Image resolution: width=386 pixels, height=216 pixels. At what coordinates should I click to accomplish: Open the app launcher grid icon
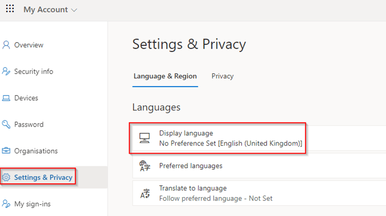tap(10, 9)
